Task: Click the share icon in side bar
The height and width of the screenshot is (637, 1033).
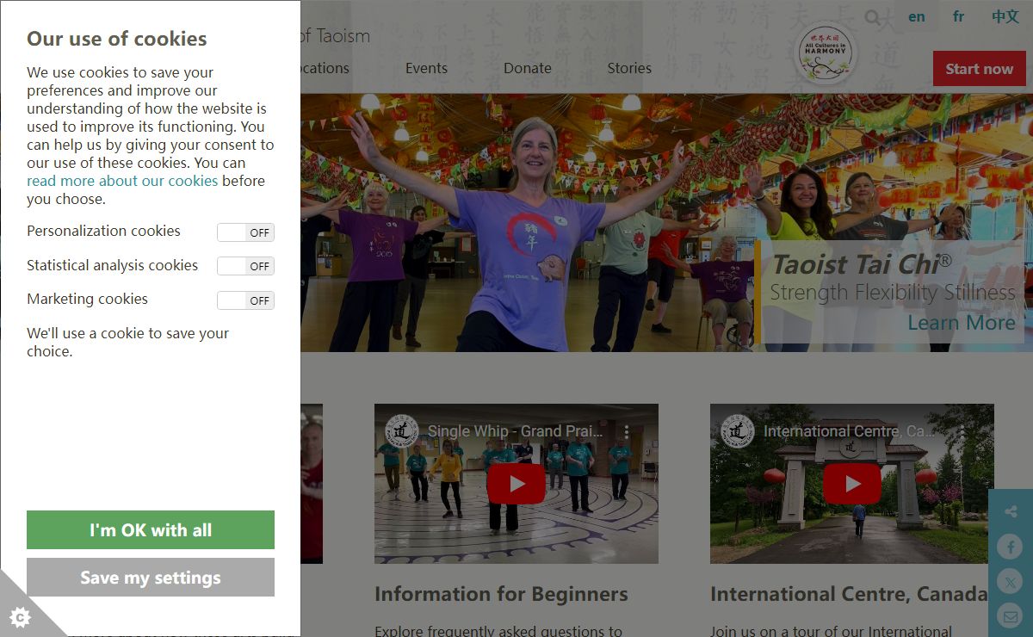Action: coord(1011,512)
